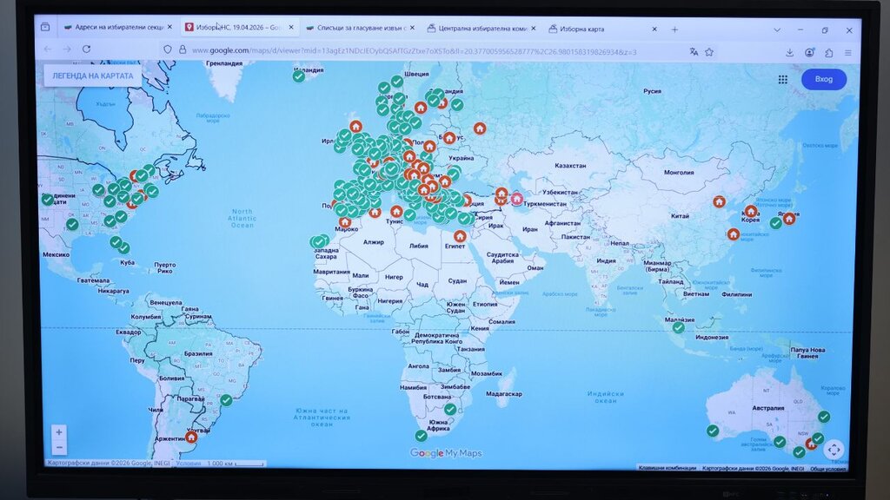Open the Клавишни комбинации link
The height and width of the screenshot is (500, 890).
click(x=667, y=467)
